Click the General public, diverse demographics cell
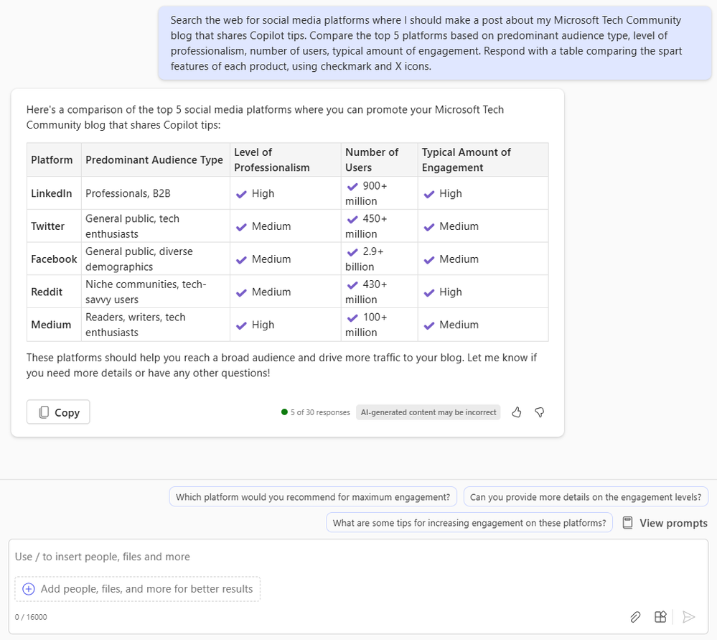Viewport: 717px width, 640px height. (156, 259)
